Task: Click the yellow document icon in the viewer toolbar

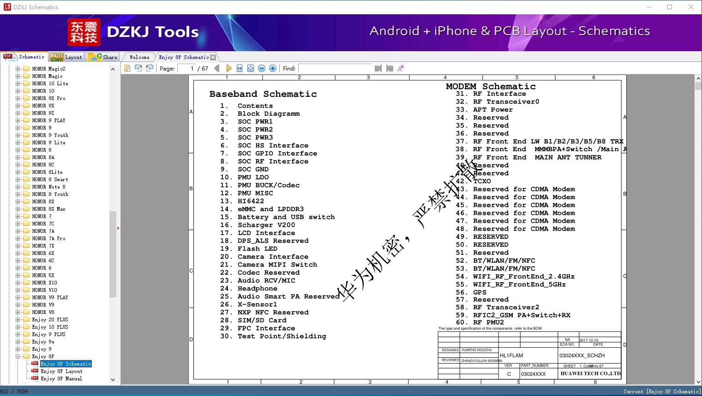Action: point(128,68)
